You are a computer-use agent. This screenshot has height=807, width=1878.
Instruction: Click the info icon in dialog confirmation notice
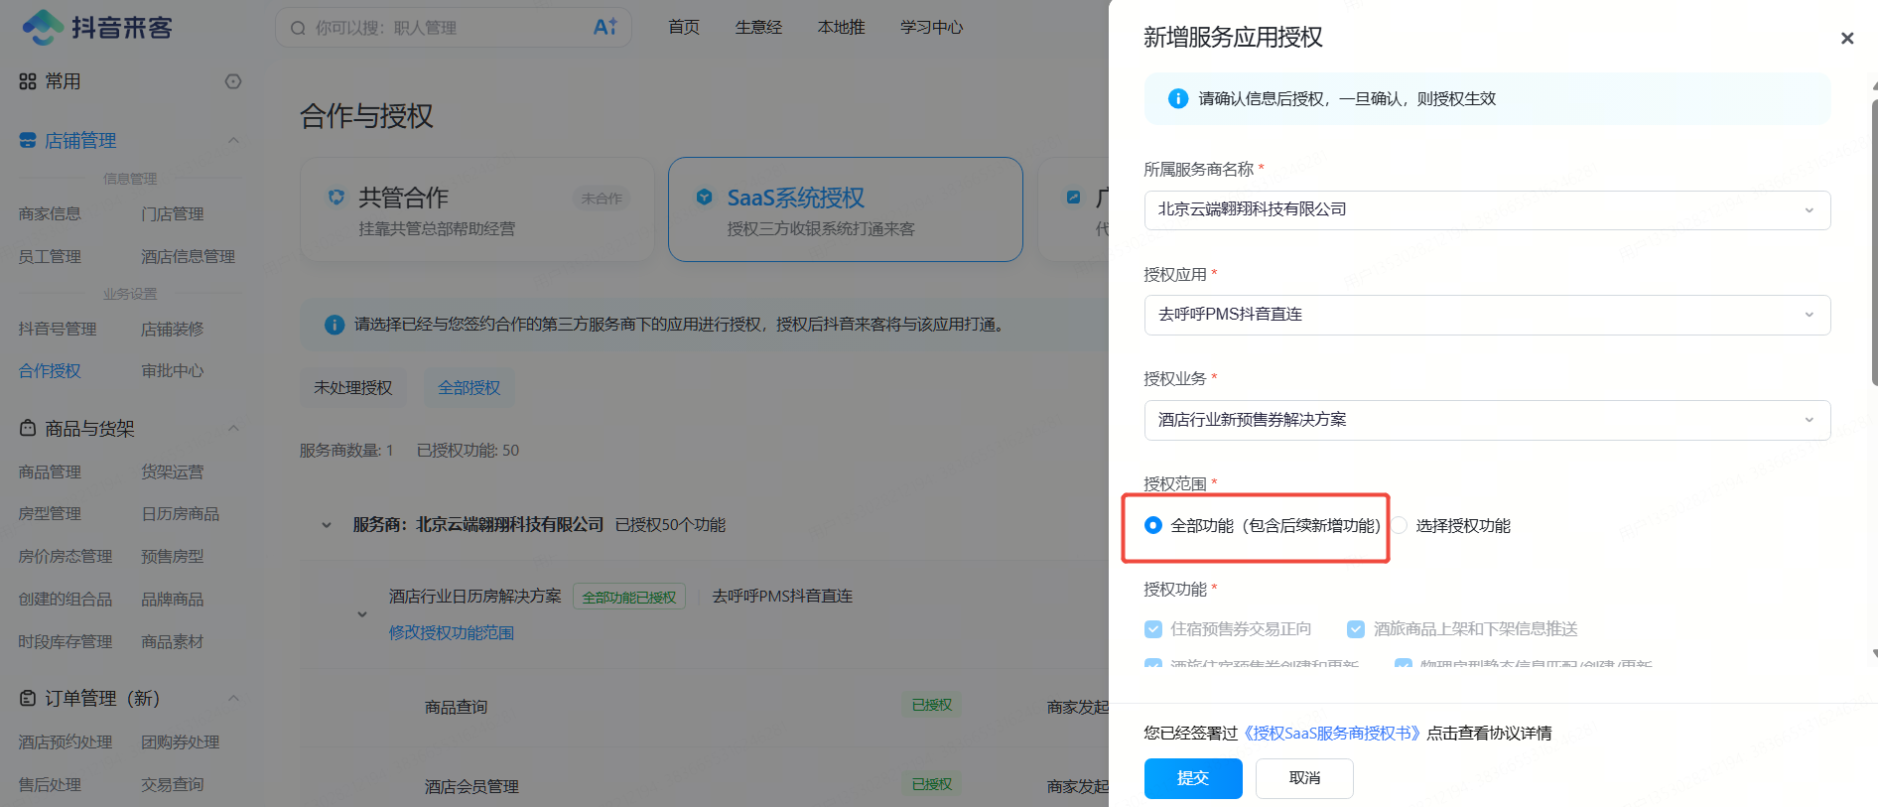1178,98
